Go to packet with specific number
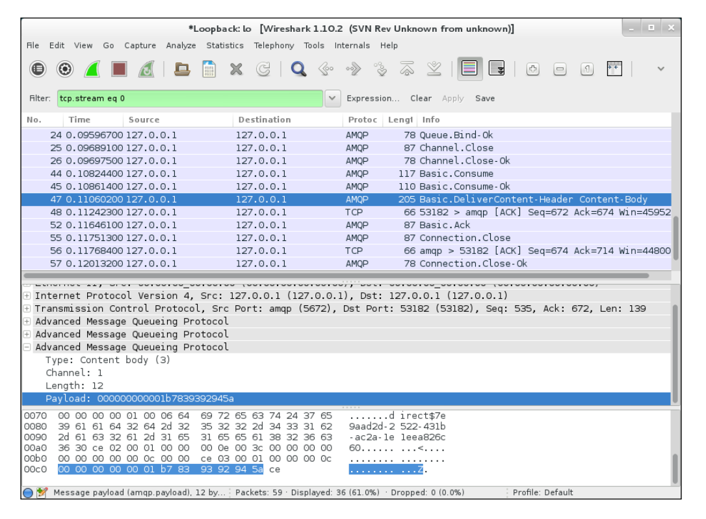706x519 pixels. (x=380, y=69)
